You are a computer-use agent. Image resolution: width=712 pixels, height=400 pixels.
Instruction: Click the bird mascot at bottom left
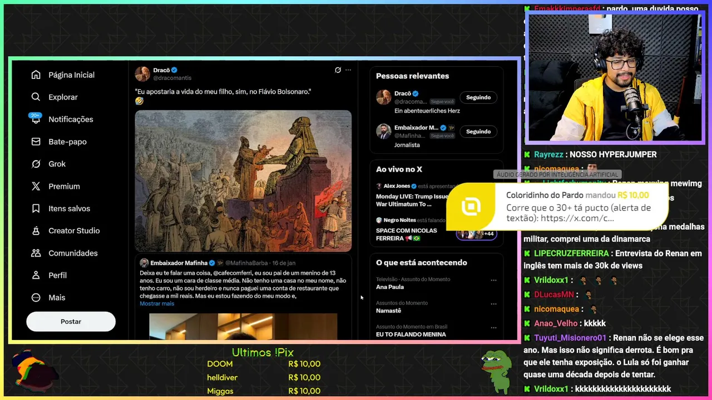tap(34, 371)
